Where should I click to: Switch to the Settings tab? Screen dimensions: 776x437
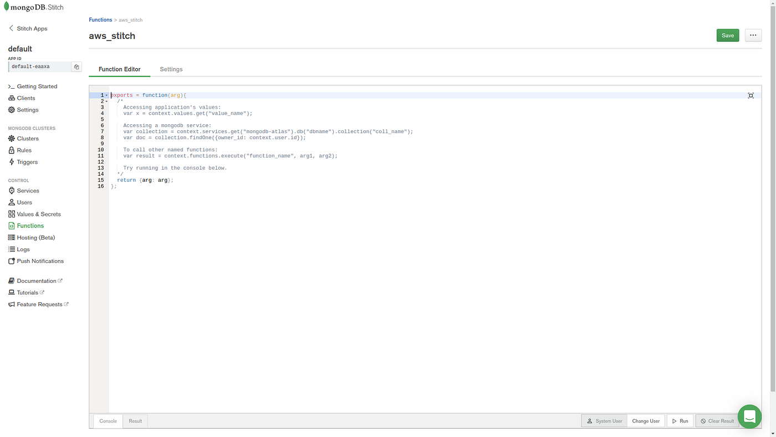171,69
